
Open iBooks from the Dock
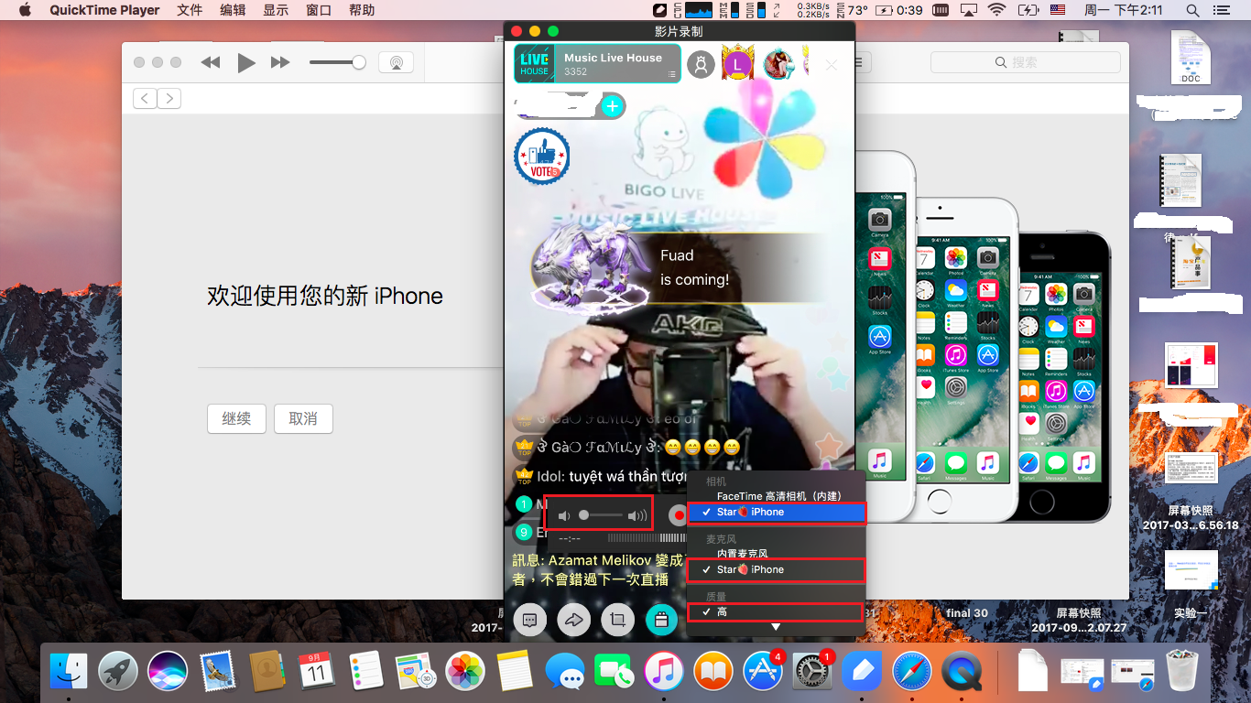point(713,672)
